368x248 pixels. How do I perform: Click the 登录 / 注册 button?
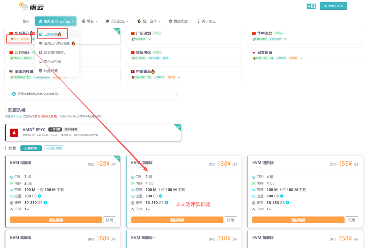pyautogui.click(x=333, y=6)
